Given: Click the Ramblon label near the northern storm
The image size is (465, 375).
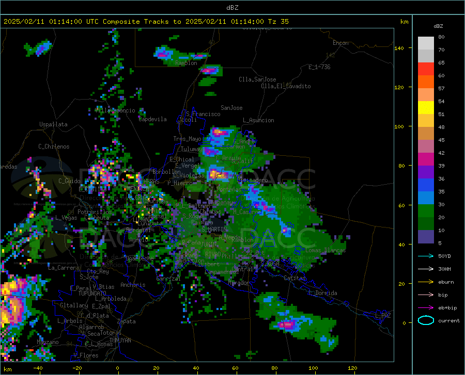Looking at the screenshot, I should (186, 63).
